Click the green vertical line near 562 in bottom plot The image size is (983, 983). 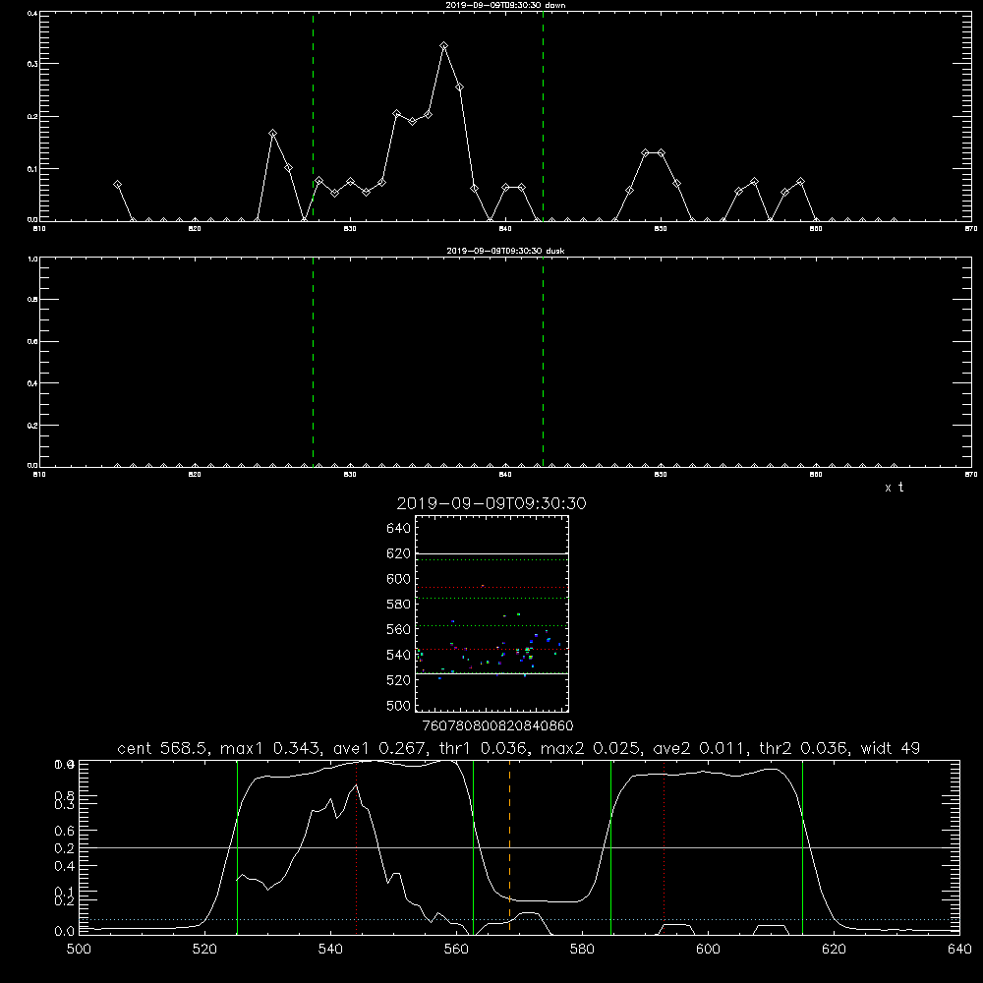pos(473,847)
